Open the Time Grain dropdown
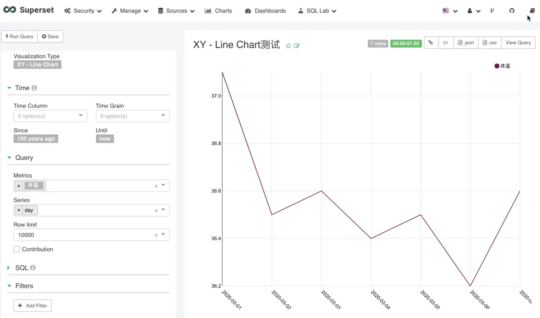 132,116
